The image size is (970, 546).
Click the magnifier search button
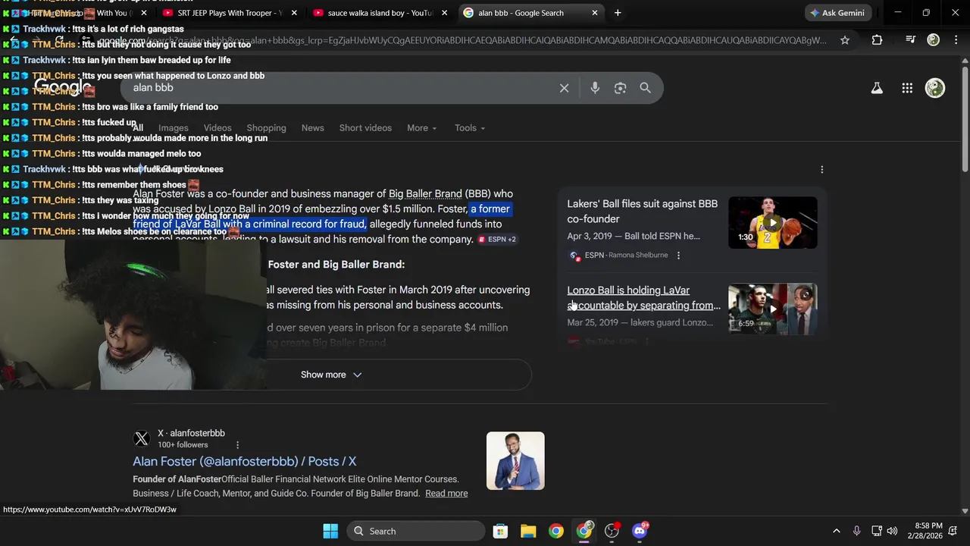pyautogui.click(x=645, y=88)
